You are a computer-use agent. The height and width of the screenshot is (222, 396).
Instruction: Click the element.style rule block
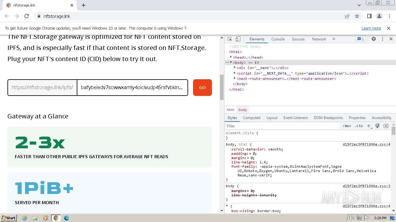[x=308, y=135]
